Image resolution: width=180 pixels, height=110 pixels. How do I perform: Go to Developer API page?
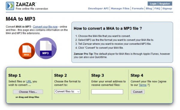(x=98, y=8)
